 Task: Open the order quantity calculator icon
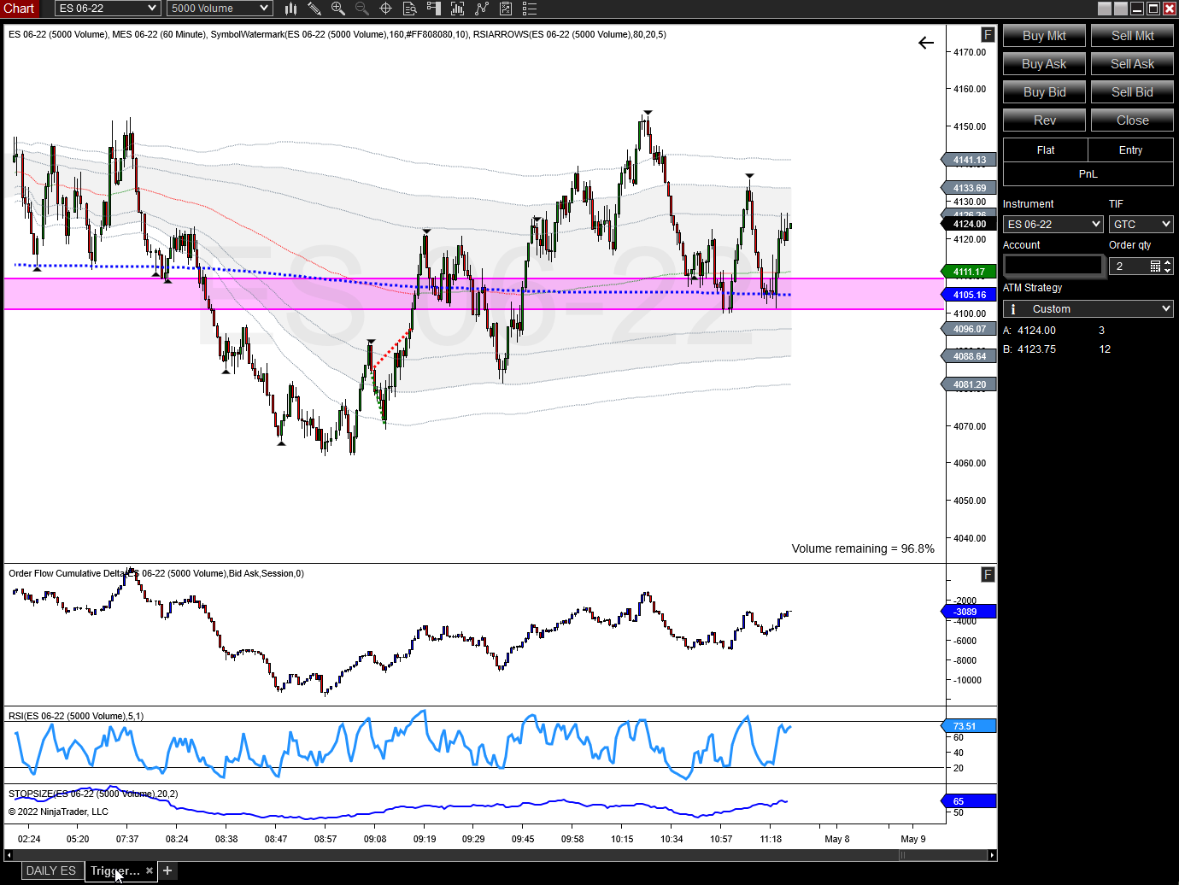coord(1155,267)
